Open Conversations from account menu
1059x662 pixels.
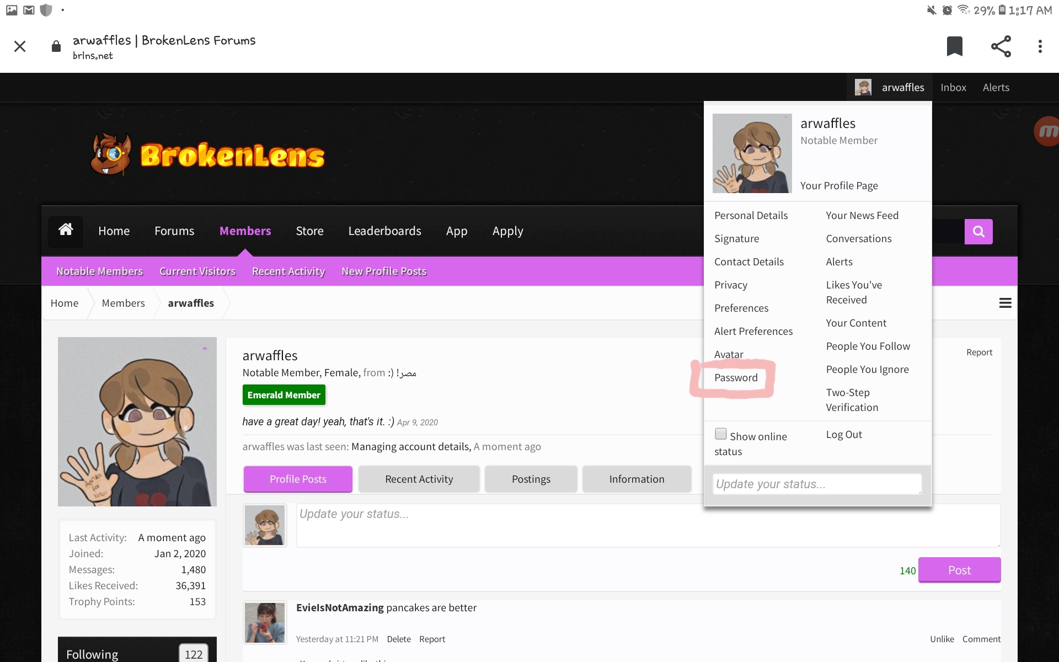(858, 238)
